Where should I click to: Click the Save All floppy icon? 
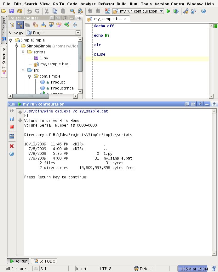[12, 11]
